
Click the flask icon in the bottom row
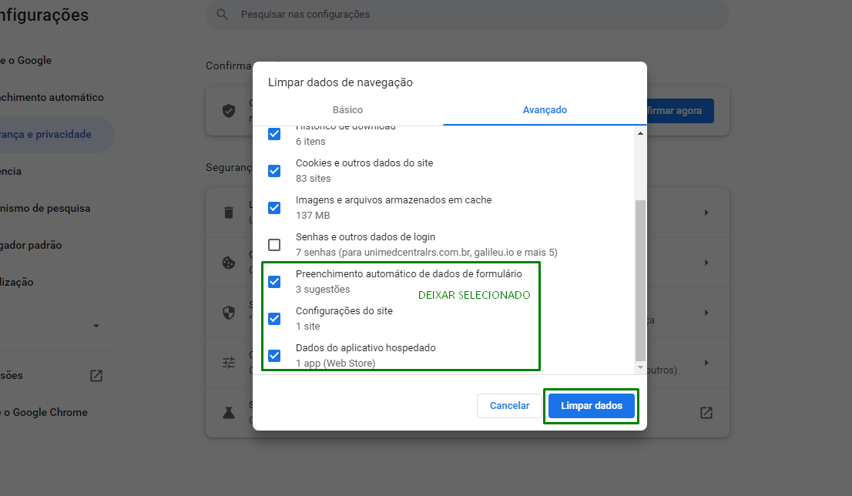(229, 412)
